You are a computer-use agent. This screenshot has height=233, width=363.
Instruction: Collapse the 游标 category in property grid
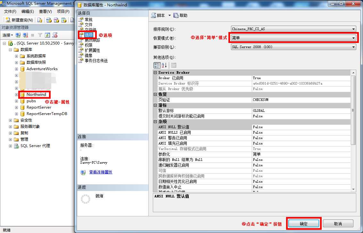coord(155,105)
